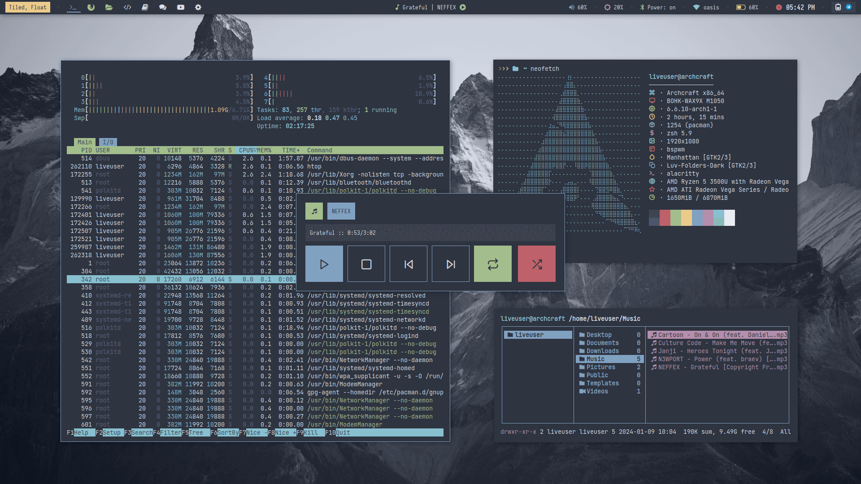
Task: Click the settings gear icon in top bar
Action: (x=198, y=7)
